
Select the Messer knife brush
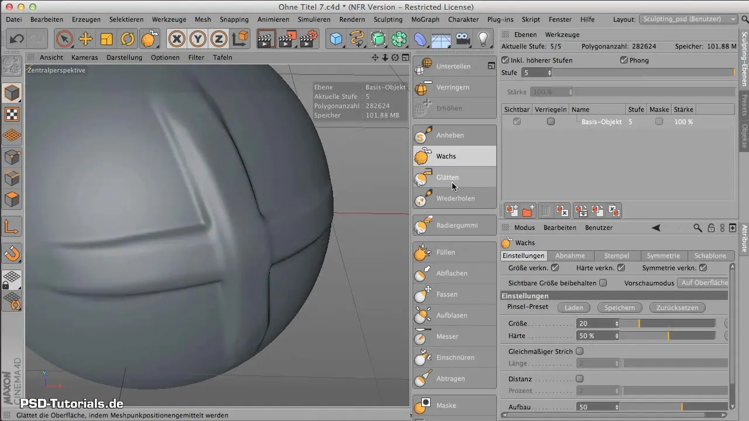454,336
